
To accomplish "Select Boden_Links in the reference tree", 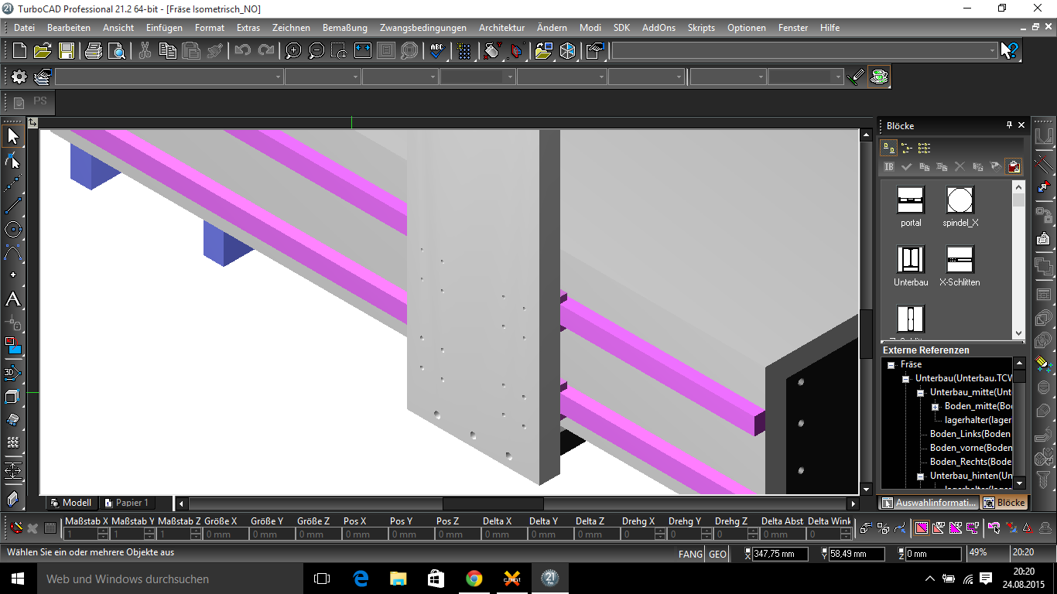I will click(971, 434).
